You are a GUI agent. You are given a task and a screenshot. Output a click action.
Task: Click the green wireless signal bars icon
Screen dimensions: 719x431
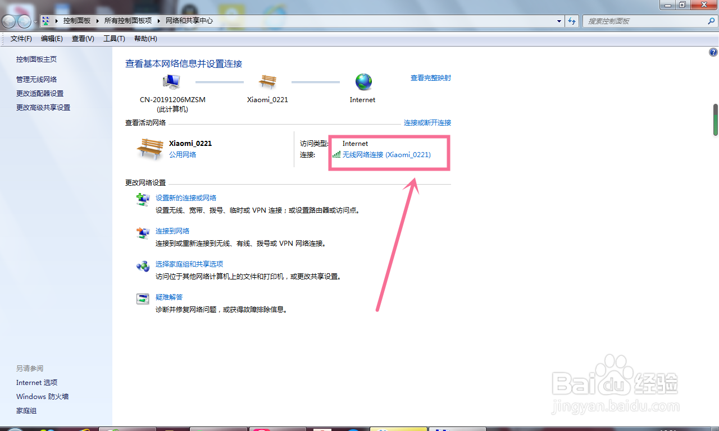[x=336, y=154]
